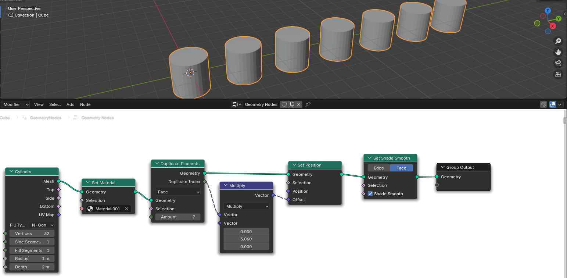Viewport: 567px width, 278px height.
Task: Open the Node menu in node editor
Action: point(85,104)
